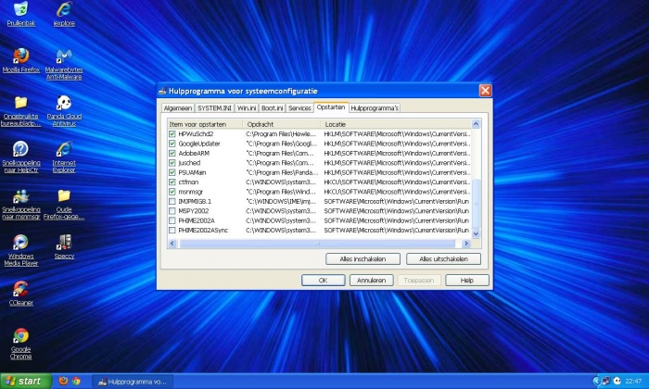Click the horizontal scrollbar thumb in the list
The image size is (649, 389).
317,244
